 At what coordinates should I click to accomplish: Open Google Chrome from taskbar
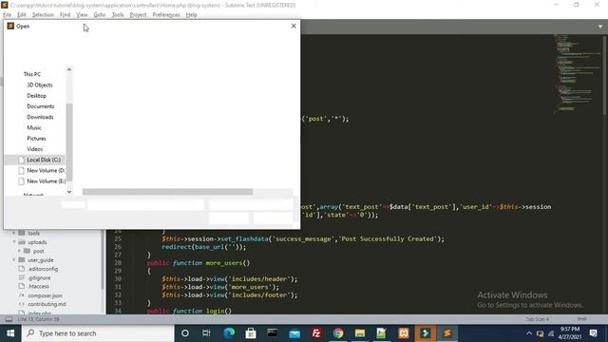[x=338, y=333]
